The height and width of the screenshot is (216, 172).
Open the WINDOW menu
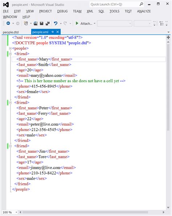[x=10, y=17]
